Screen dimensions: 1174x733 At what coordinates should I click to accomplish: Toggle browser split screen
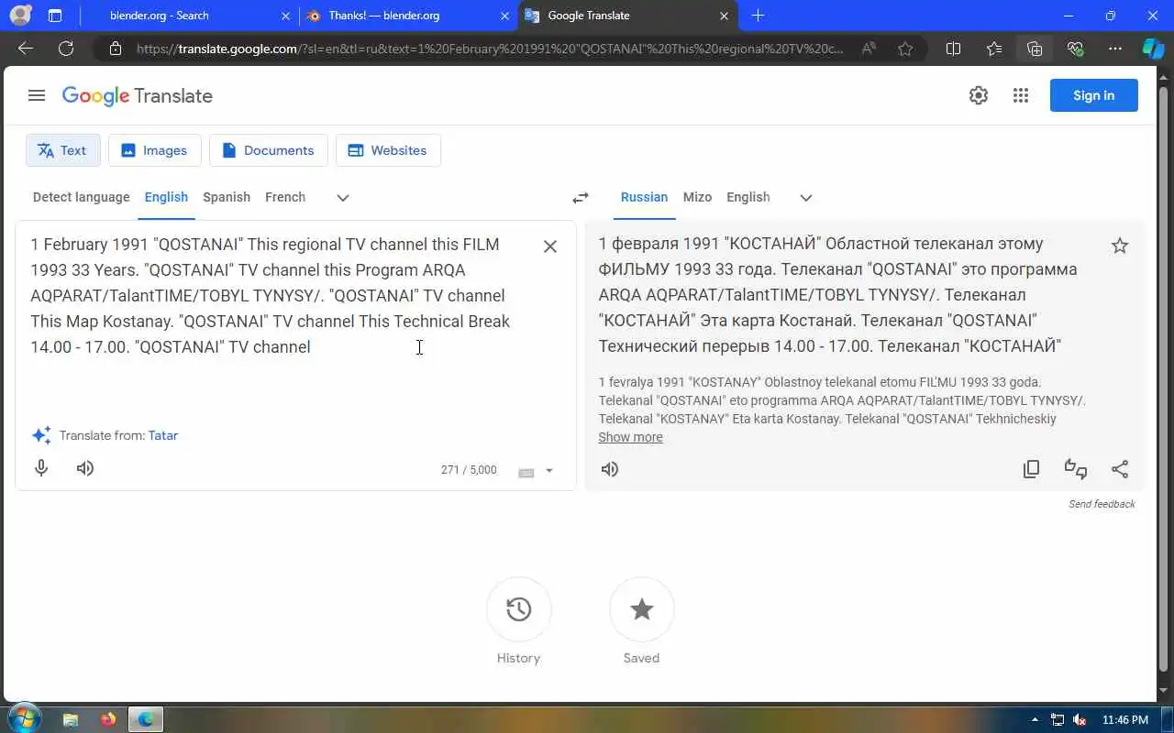[x=953, y=49]
